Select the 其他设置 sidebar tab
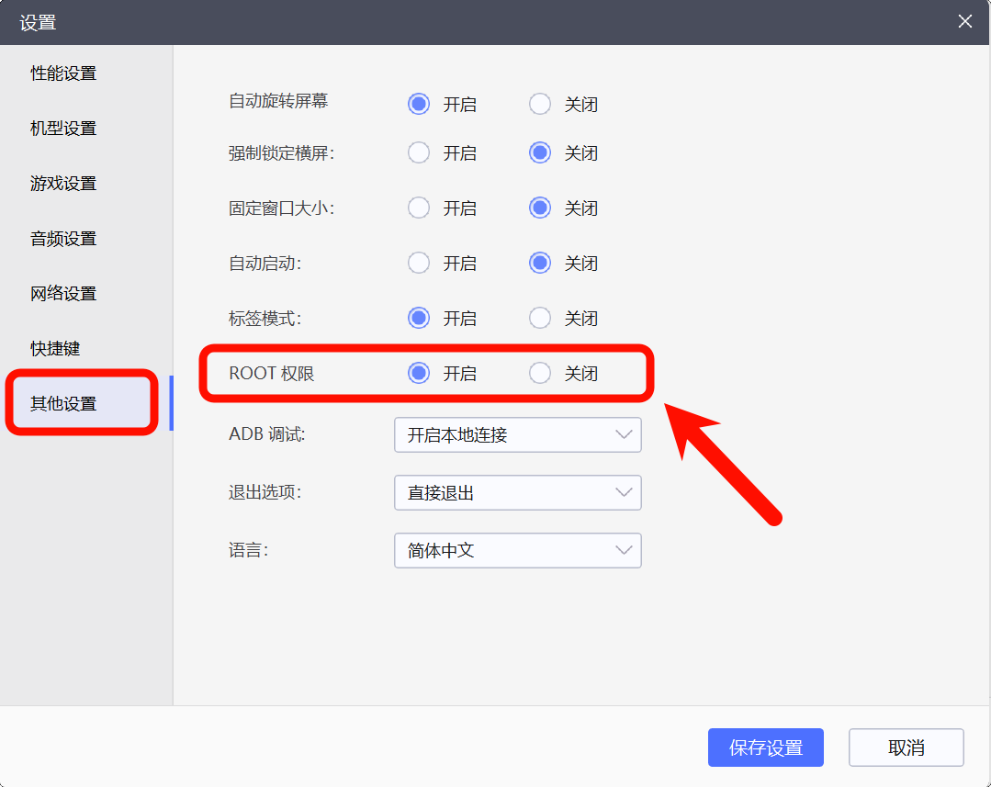This screenshot has width=991, height=787. [63, 403]
